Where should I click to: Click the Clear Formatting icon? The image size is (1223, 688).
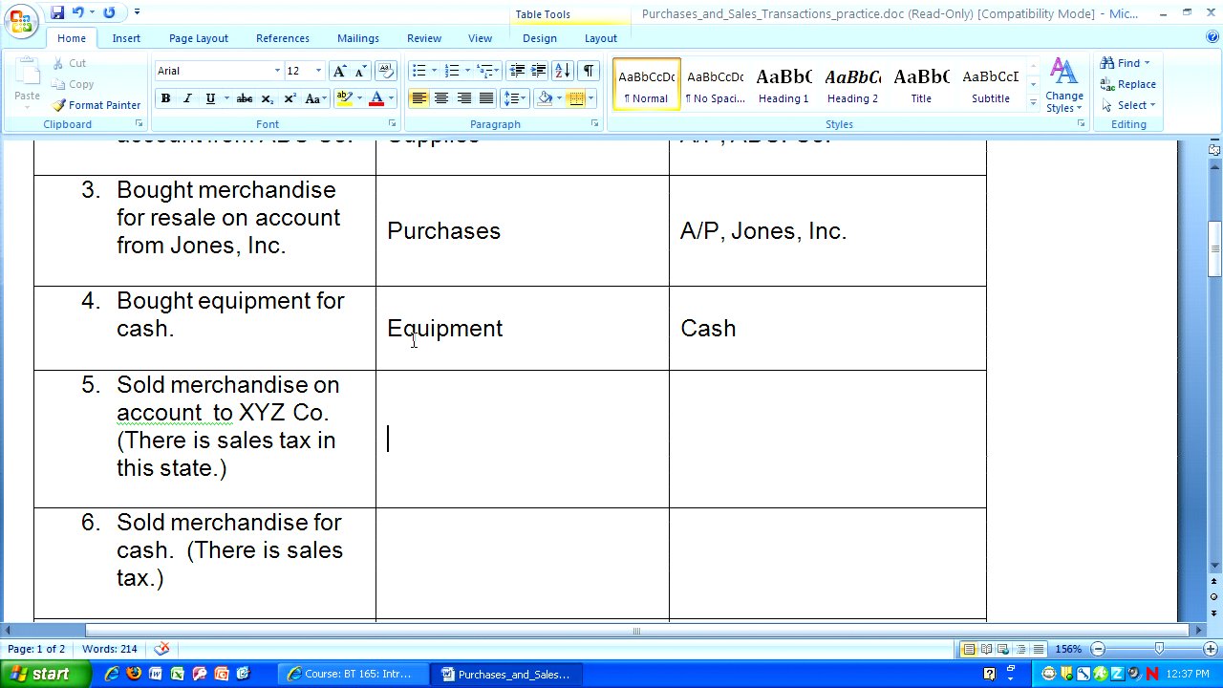coord(386,71)
